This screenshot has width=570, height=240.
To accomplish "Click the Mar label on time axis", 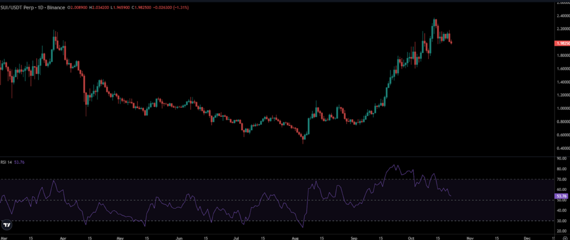I will click(3, 237).
